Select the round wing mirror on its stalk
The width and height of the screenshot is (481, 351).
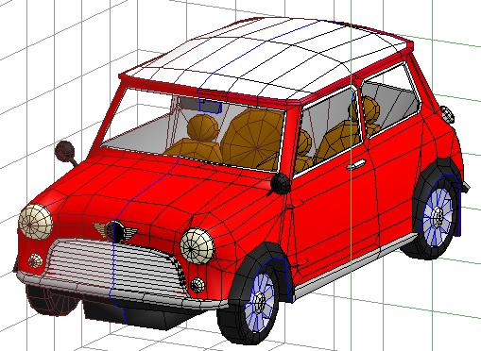pos(65,151)
